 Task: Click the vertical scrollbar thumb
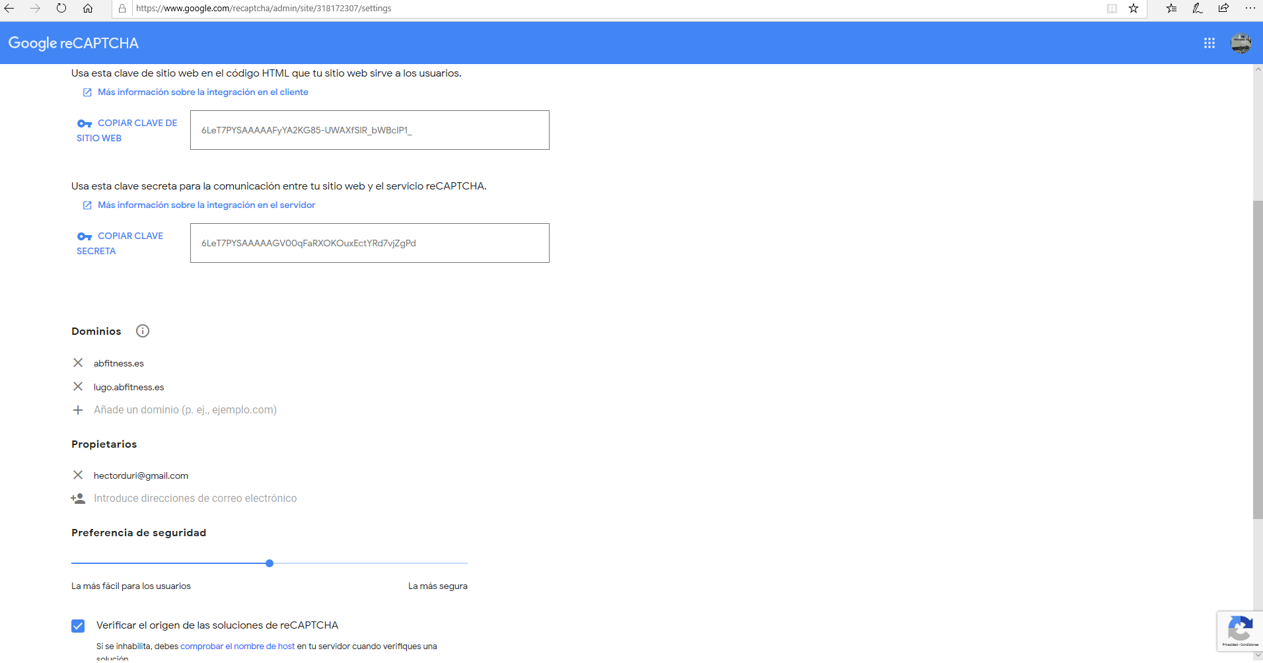(x=1258, y=360)
